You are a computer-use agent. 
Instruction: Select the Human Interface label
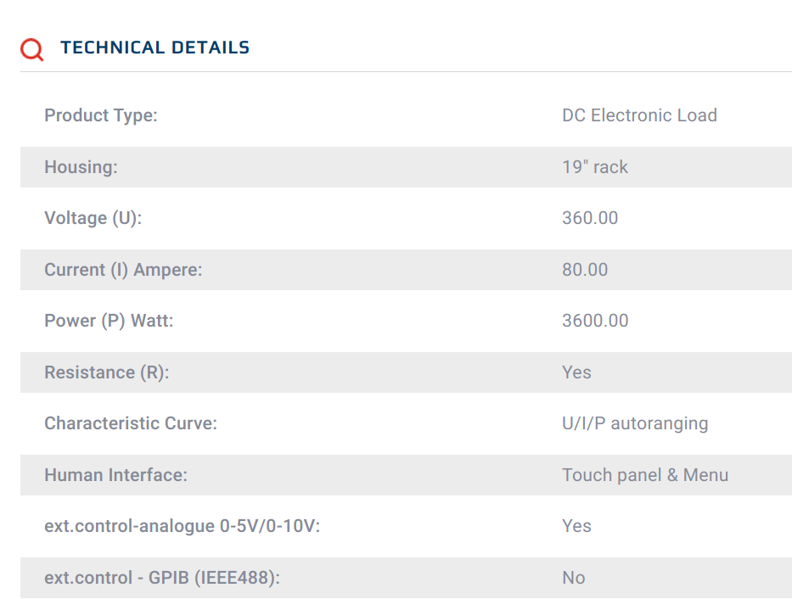tap(116, 475)
